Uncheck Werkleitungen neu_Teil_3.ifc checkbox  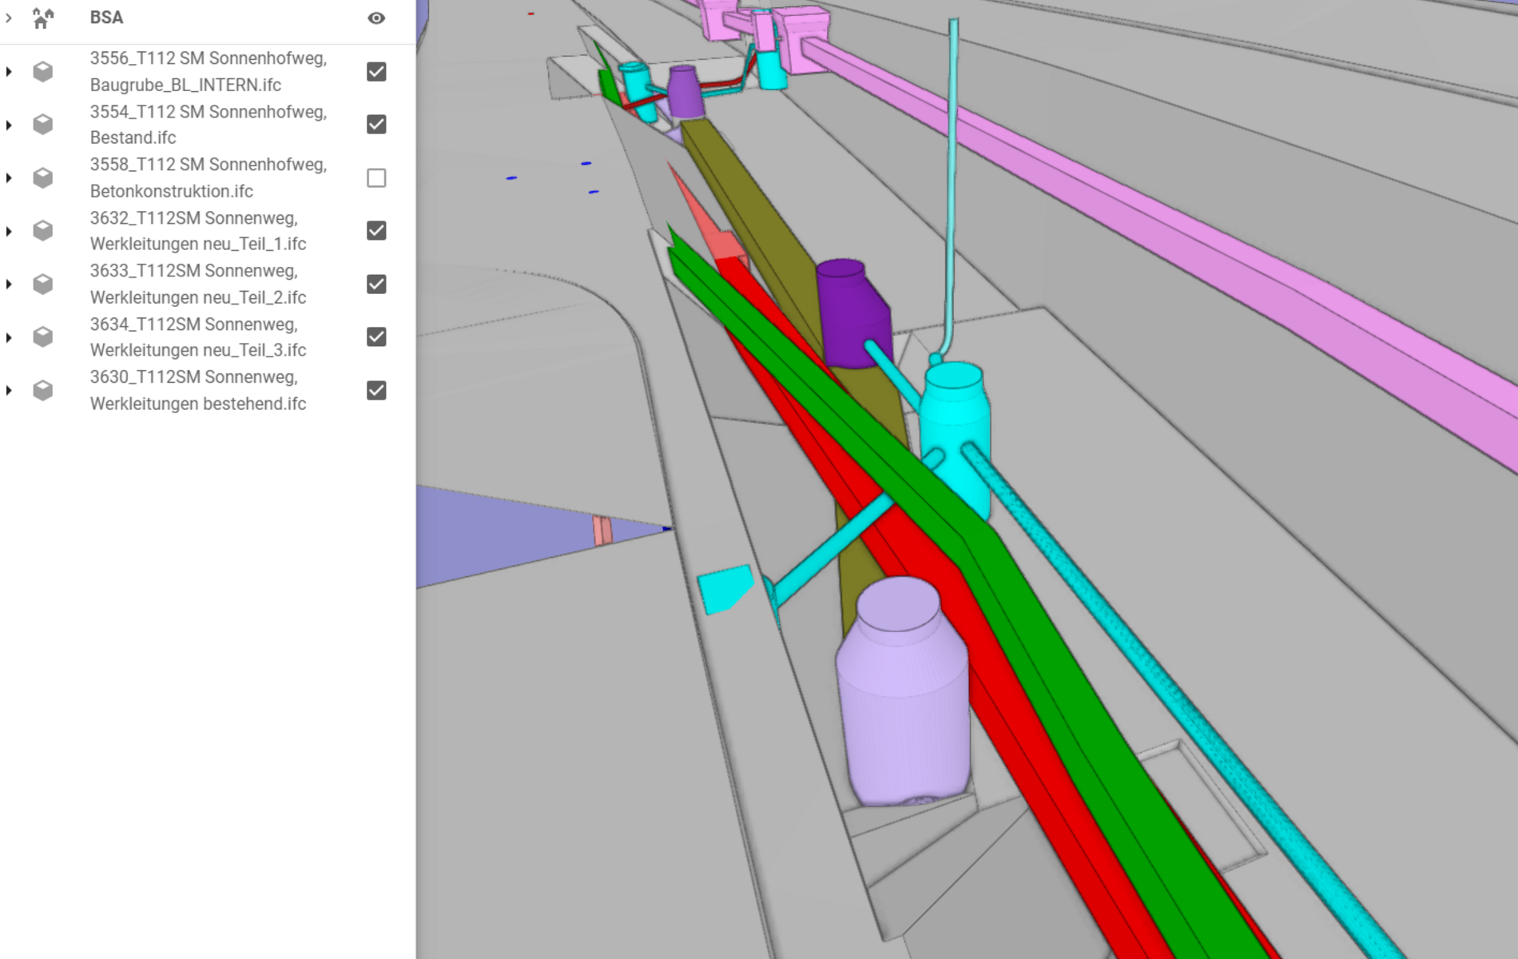click(376, 337)
